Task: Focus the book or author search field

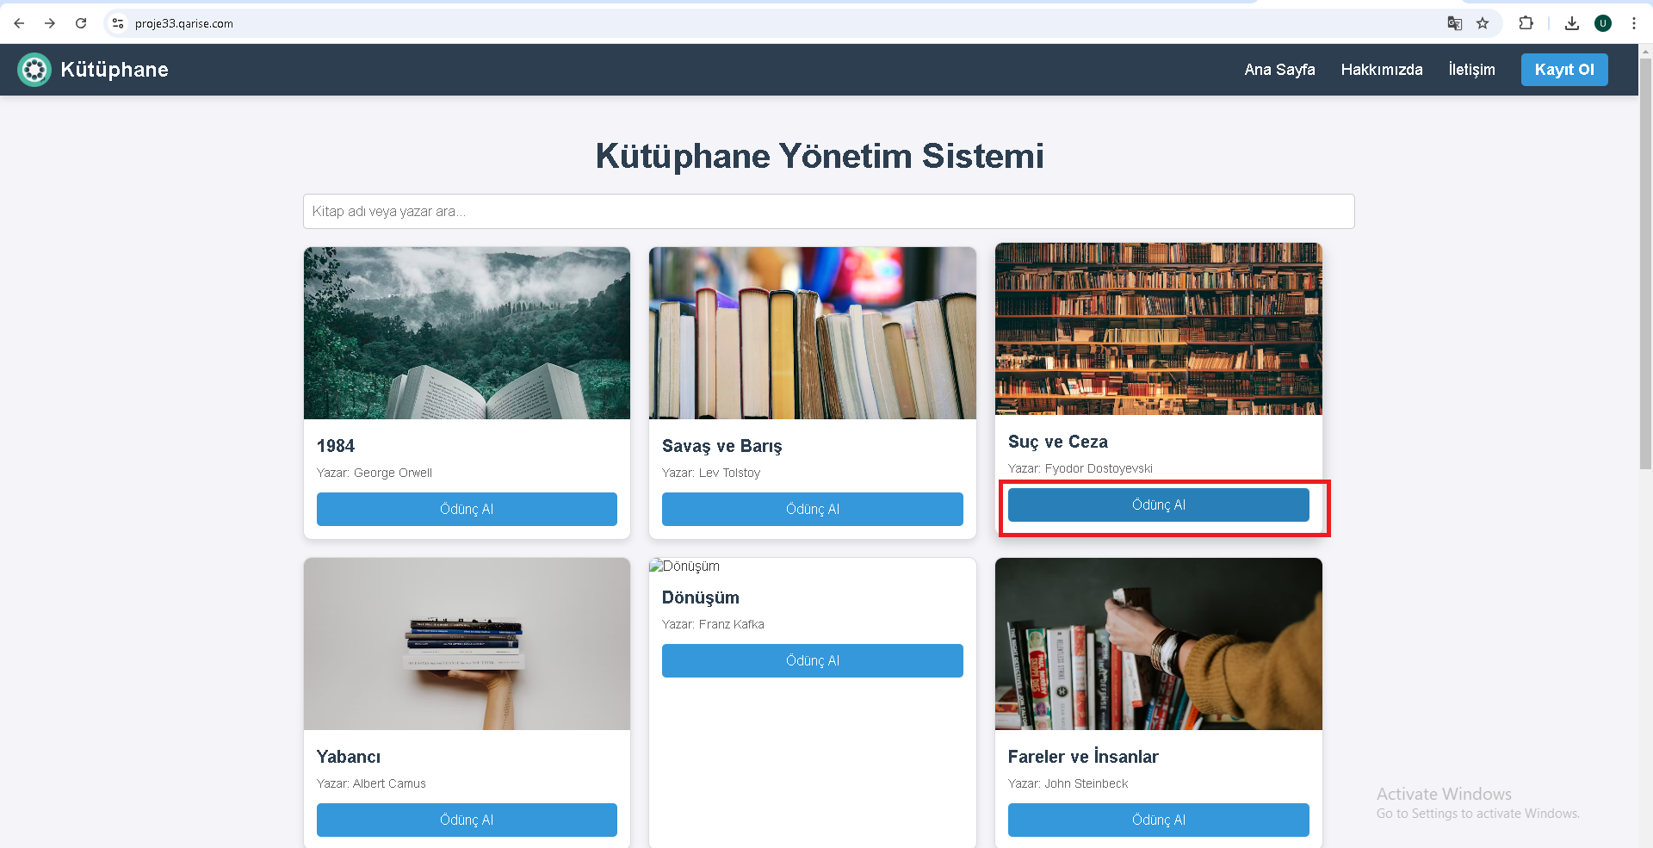Action: click(828, 211)
